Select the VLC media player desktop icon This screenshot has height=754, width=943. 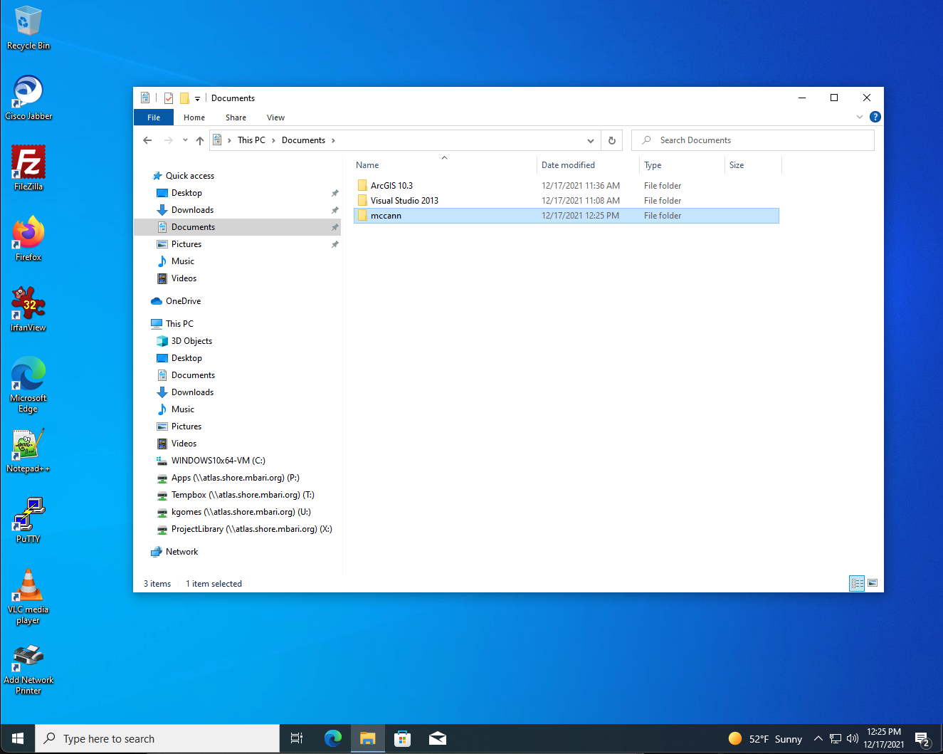pos(28,597)
